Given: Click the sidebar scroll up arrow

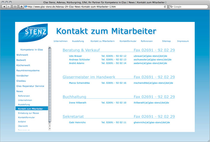Looking at the screenshot, I should (50, 126).
